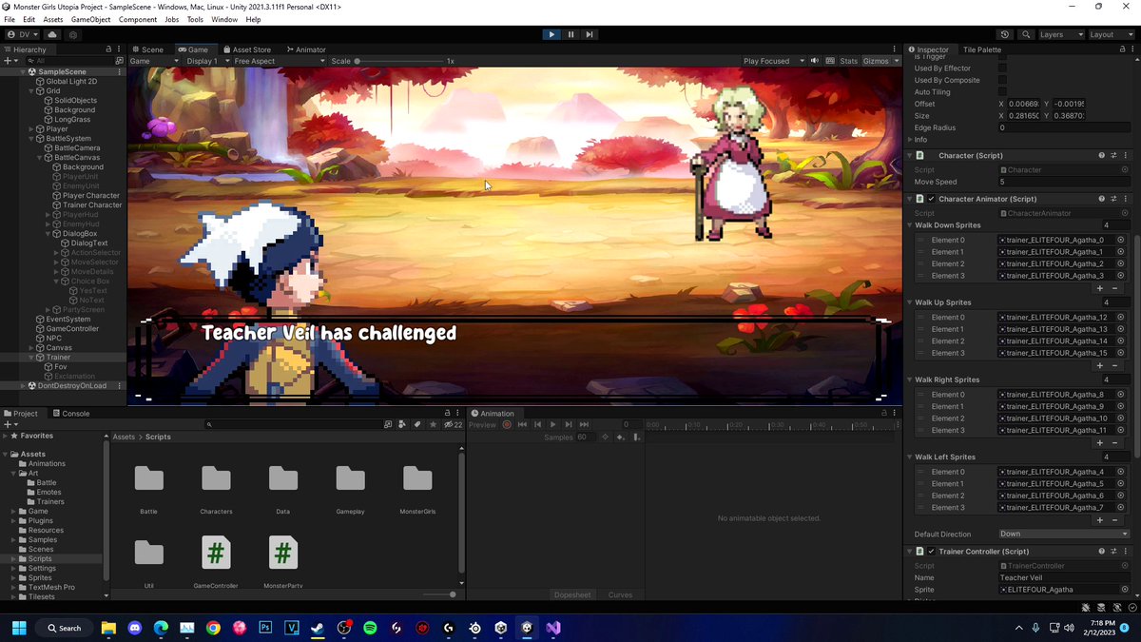
Task: Click Project favorites star filter icon
Action: point(433,424)
